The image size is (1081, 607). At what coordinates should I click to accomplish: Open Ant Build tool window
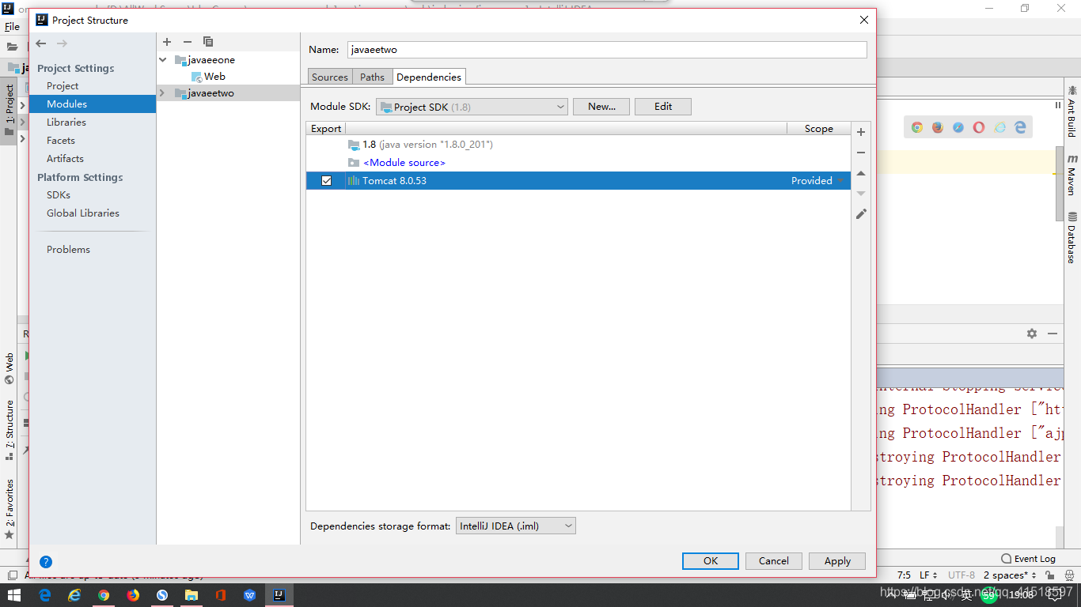pos(1072,112)
